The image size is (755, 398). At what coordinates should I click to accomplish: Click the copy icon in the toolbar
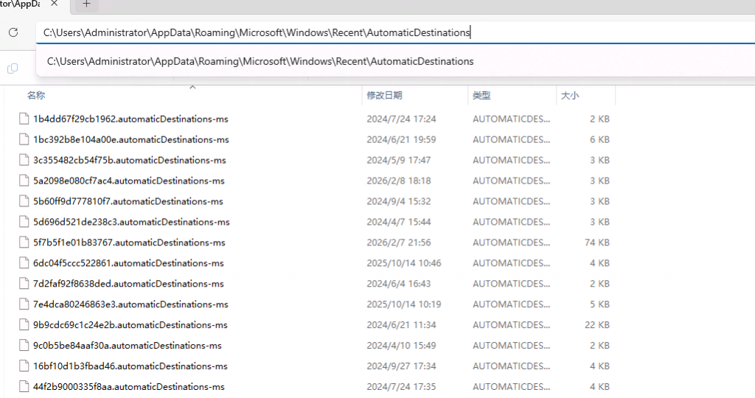pyautogui.click(x=13, y=69)
